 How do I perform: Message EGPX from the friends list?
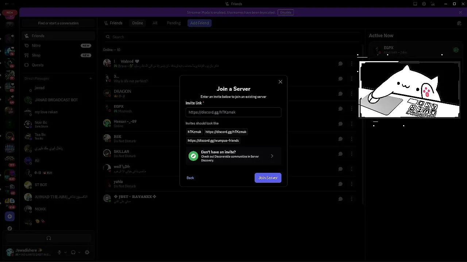[x=340, y=109]
